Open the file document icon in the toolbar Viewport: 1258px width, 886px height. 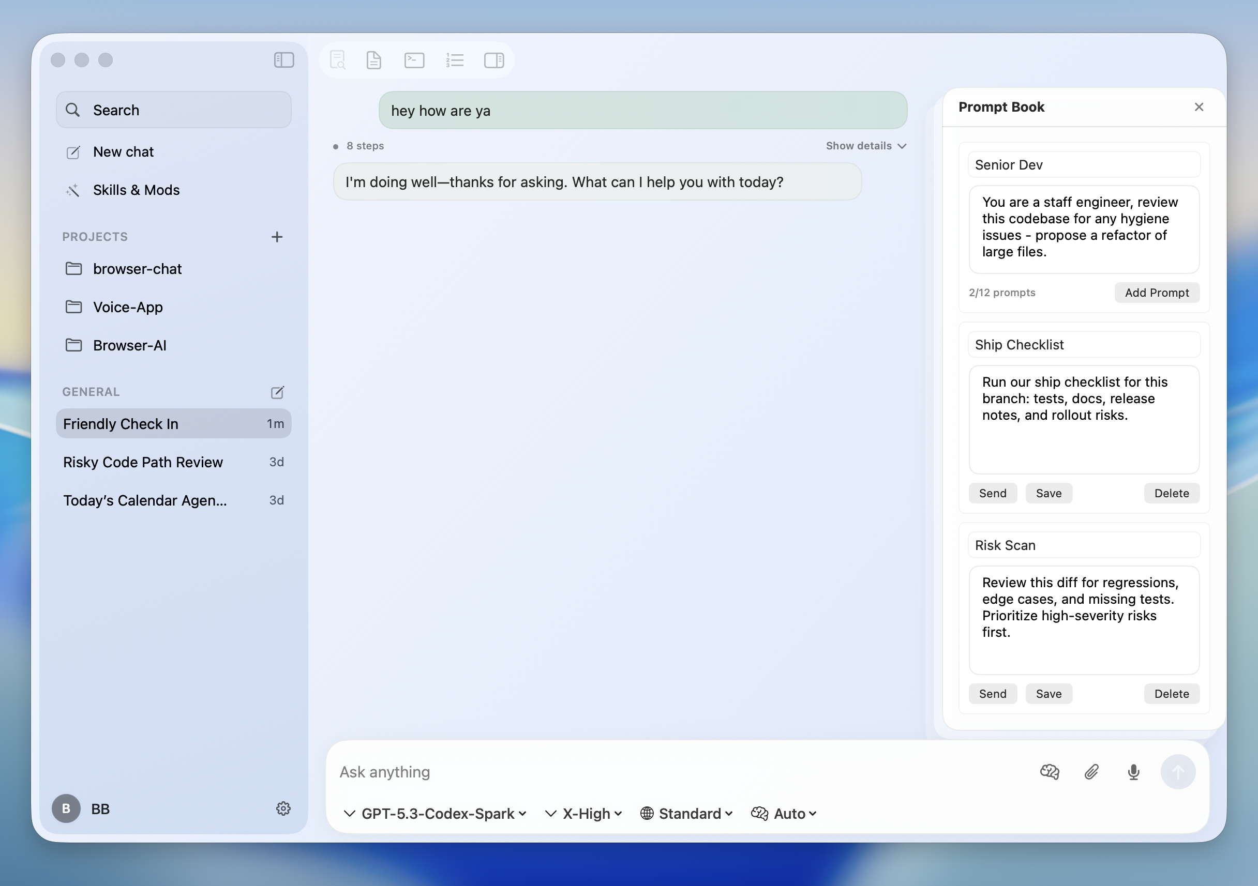point(373,60)
